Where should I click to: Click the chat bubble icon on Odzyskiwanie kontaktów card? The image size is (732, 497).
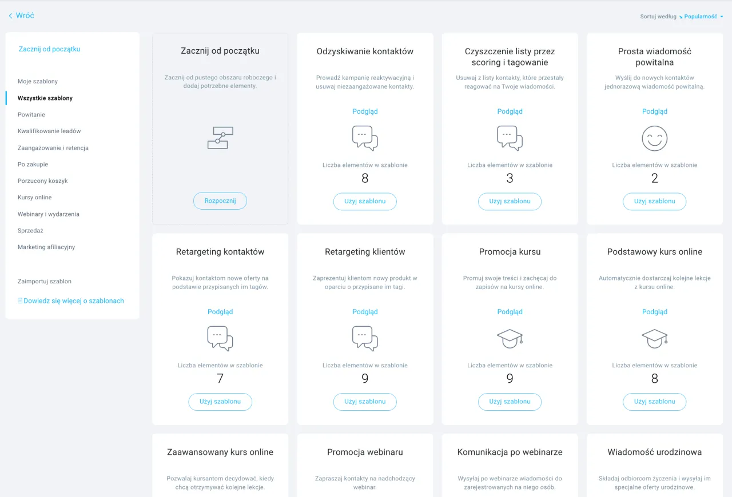(x=365, y=138)
